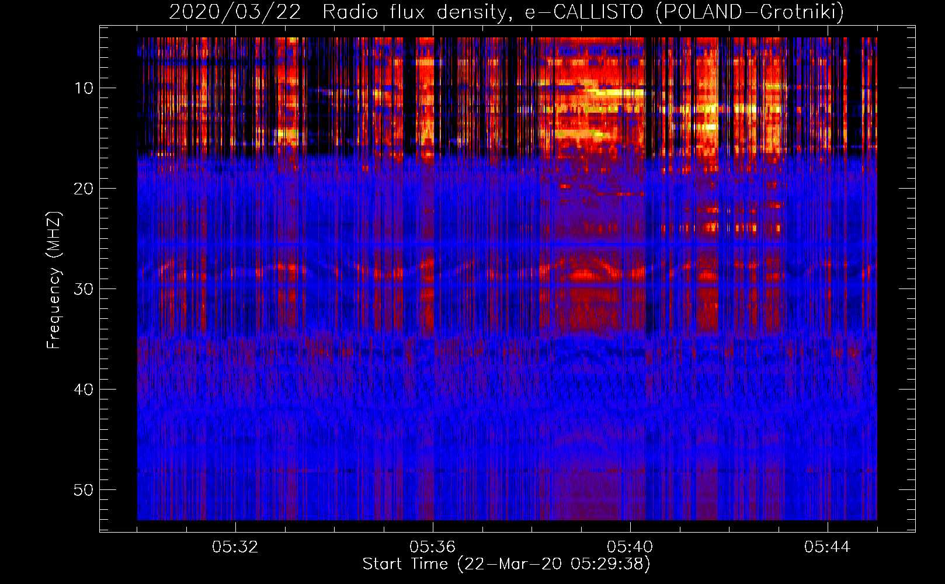Click the 05:40 time tick label

click(x=630, y=547)
